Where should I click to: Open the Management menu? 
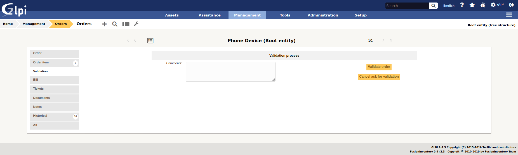(x=247, y=15)
